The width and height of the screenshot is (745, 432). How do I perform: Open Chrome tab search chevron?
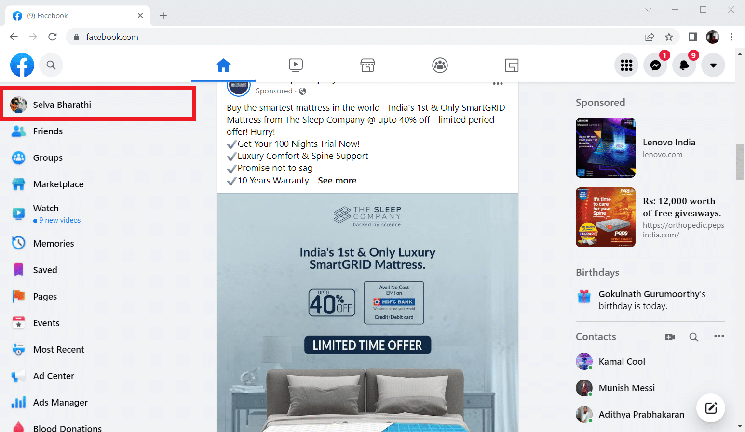pos(648,10)
